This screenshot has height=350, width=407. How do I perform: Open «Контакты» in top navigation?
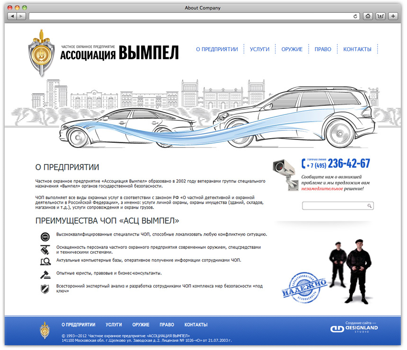coord(357,49)
